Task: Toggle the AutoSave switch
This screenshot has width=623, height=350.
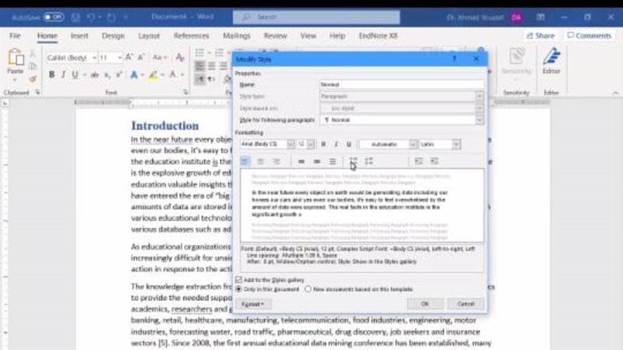Action: coord(53,15)
